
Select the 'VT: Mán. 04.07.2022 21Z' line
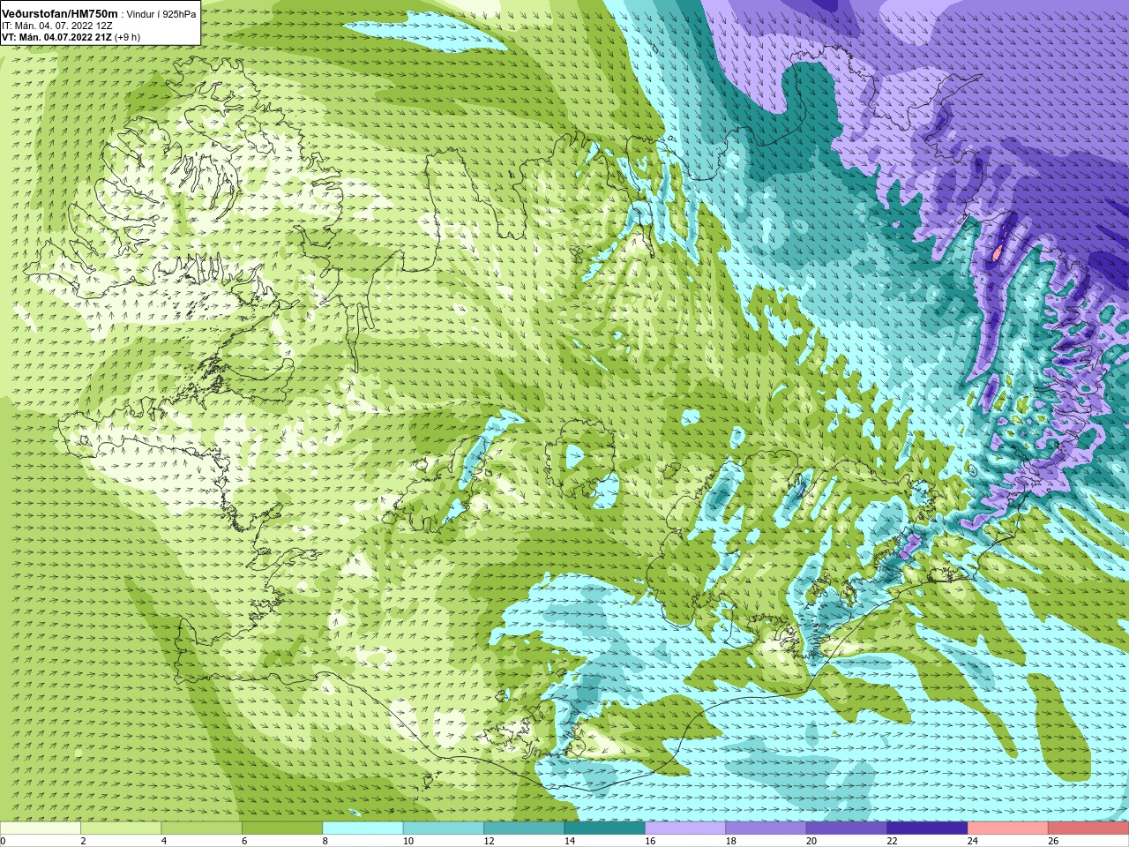tap(56, 37)
